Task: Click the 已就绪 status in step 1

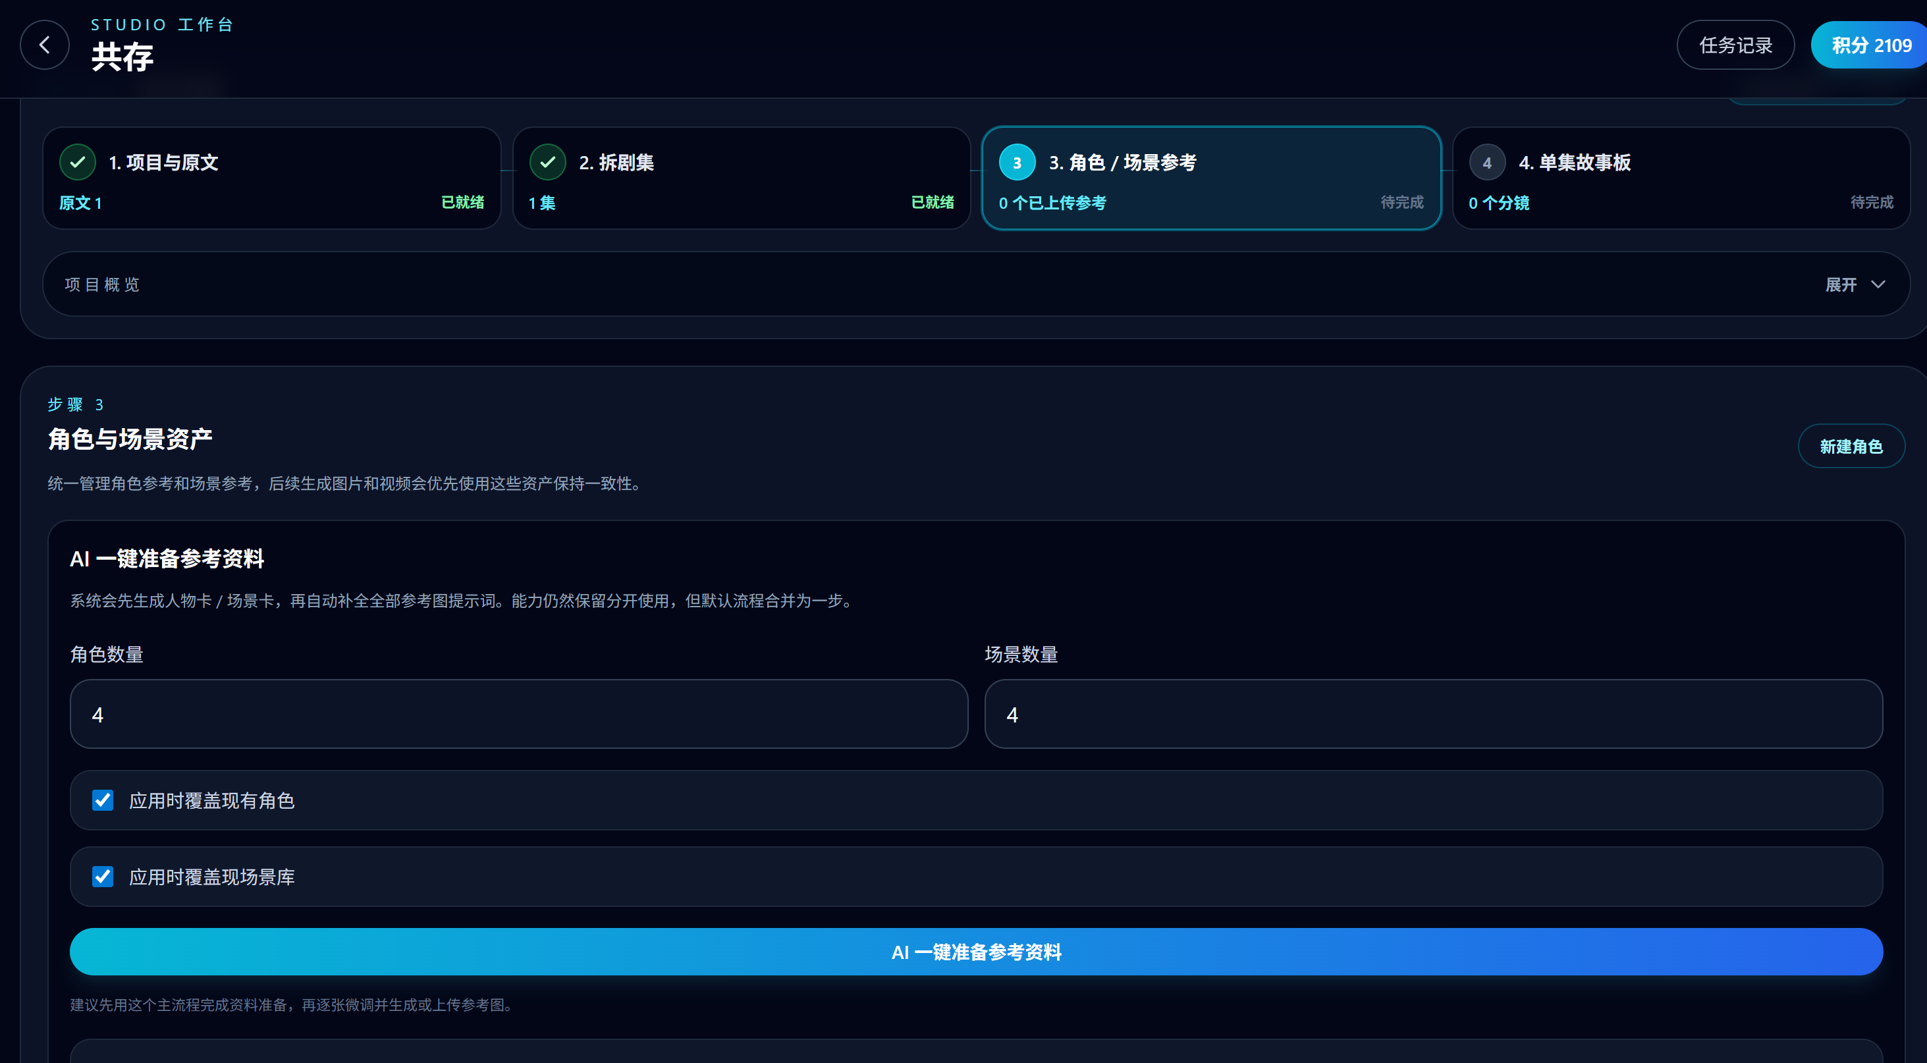Action: point(463,202)
